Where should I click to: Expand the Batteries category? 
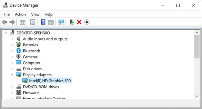12,45
